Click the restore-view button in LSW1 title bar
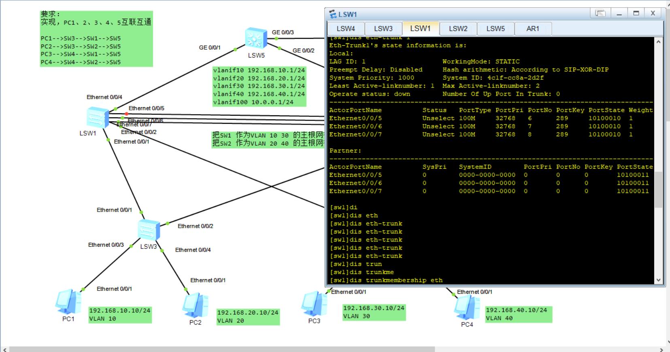The image size is (670, 352). [x=600, y=13]
